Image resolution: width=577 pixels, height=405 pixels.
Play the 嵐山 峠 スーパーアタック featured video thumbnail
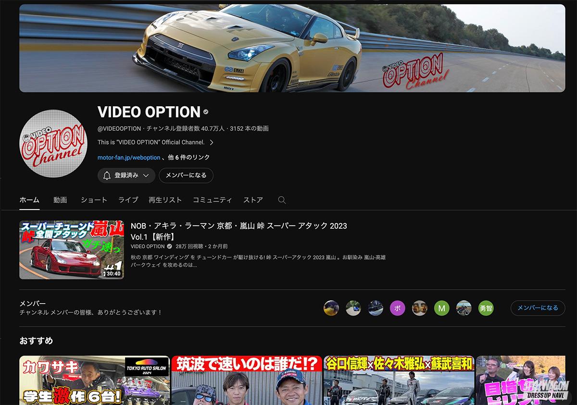tap(72, 250)
